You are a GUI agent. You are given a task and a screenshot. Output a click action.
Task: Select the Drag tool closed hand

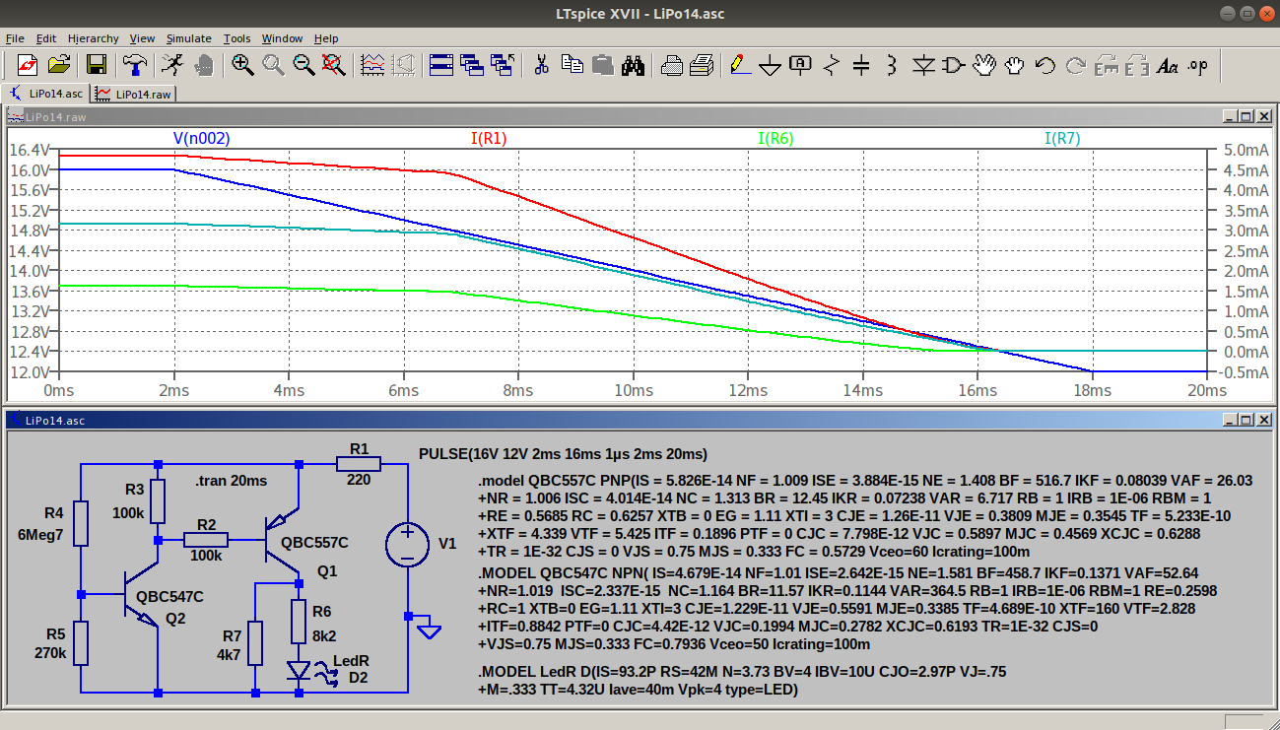click(x=1015, y=65)
